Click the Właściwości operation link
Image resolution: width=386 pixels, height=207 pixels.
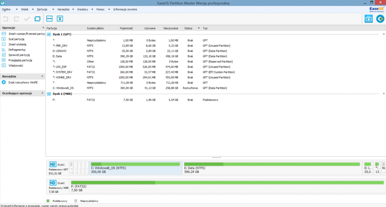(x=16, y=66)
